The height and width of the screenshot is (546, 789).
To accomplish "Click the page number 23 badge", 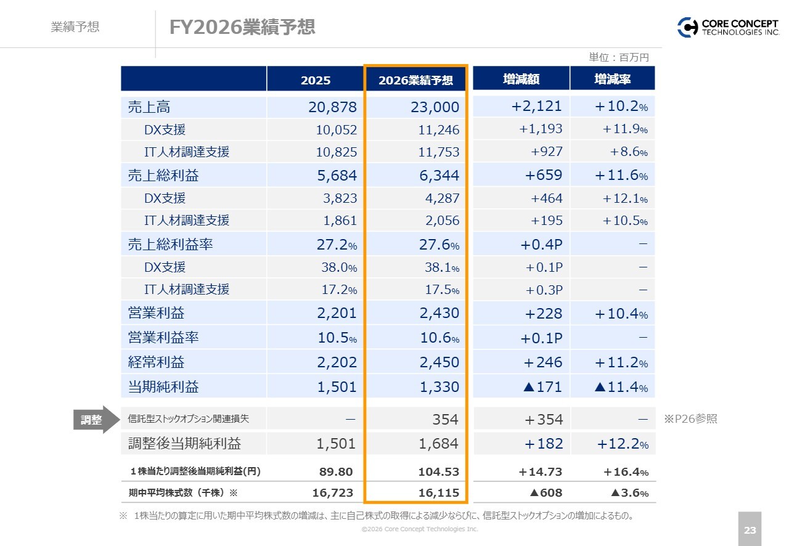I will (x=750, y=529).
